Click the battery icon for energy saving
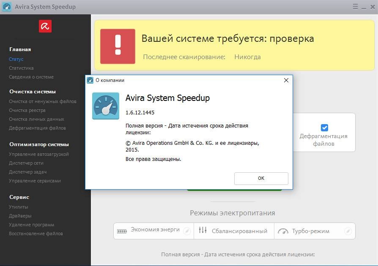 (122, 231)
